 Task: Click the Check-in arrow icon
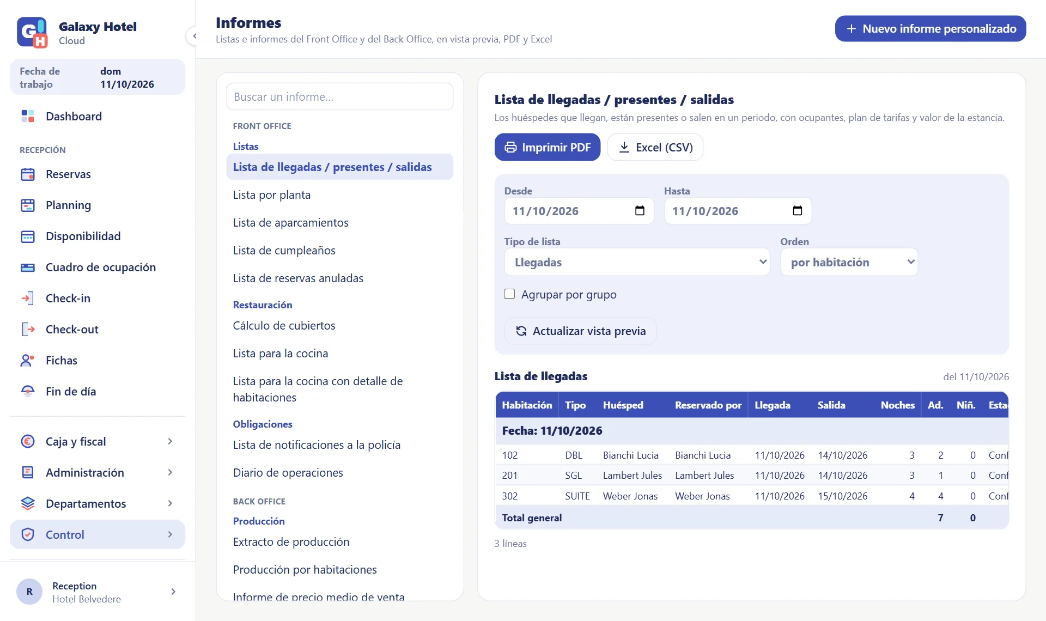(x=28, y=299)
